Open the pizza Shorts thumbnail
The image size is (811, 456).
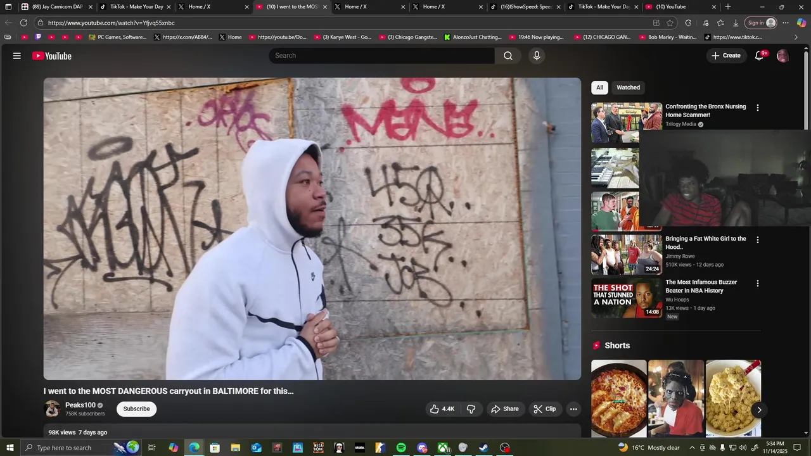(619, 398)
